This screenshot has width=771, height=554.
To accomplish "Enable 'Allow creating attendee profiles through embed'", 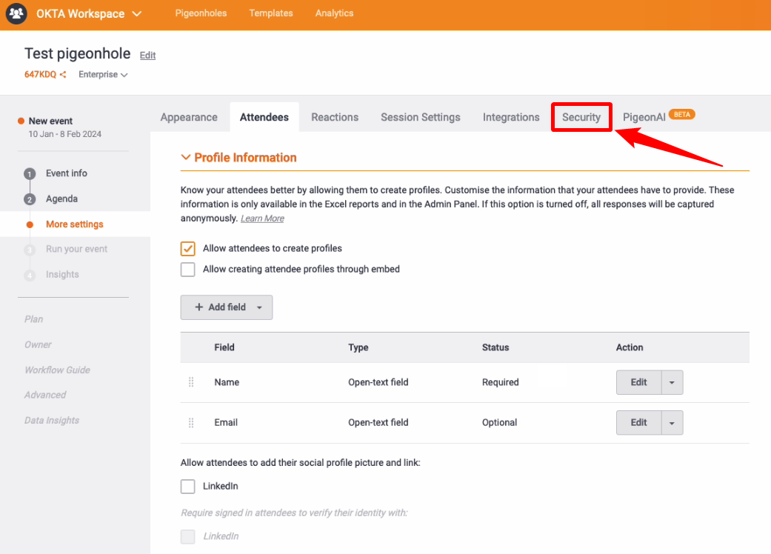I will tap(187, 269).
